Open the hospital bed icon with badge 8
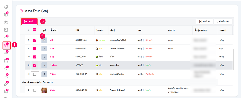 (6, 53)
